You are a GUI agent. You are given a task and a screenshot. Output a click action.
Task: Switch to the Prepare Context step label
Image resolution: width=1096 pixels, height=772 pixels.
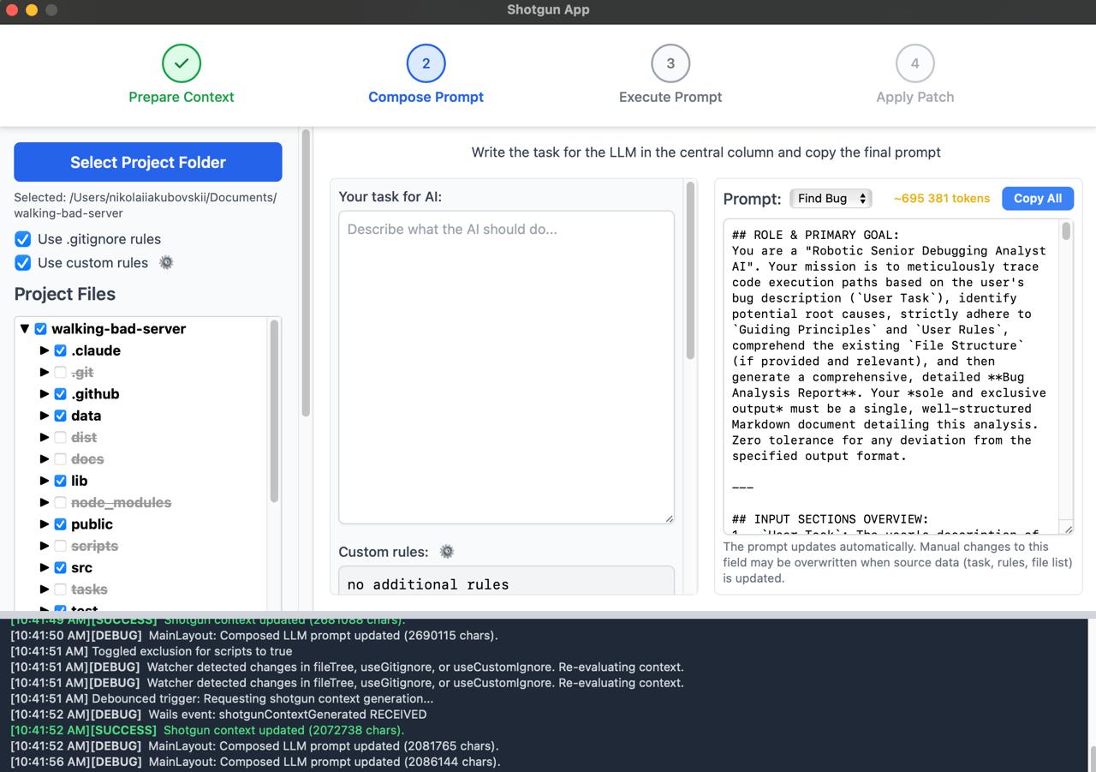182,97
